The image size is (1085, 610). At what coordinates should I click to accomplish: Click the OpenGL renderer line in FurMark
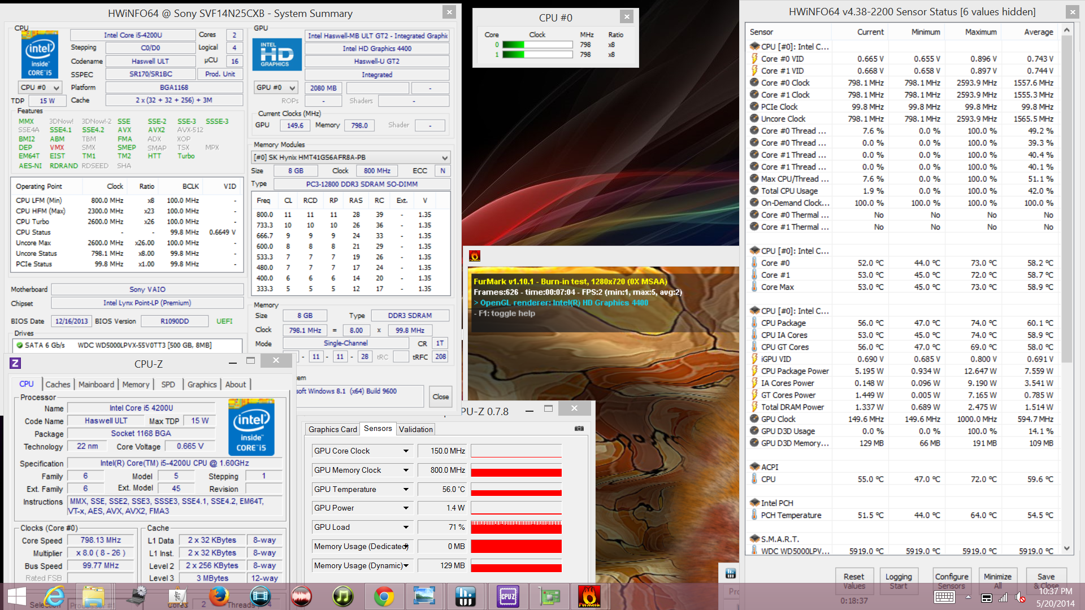[x=561, y=303]
